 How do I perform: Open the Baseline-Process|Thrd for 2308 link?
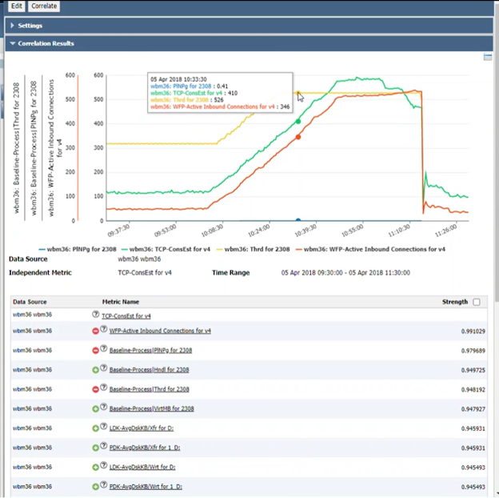click(149, 389)
